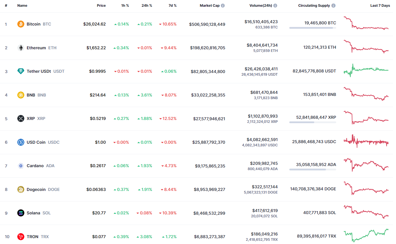This screenshot has height=244, width=396.
Task: Open the Bitcoin BTC name link
Action: 33,24
